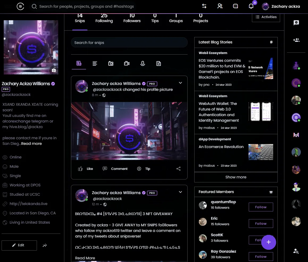Follow quantumflop

tap(261, 207)
